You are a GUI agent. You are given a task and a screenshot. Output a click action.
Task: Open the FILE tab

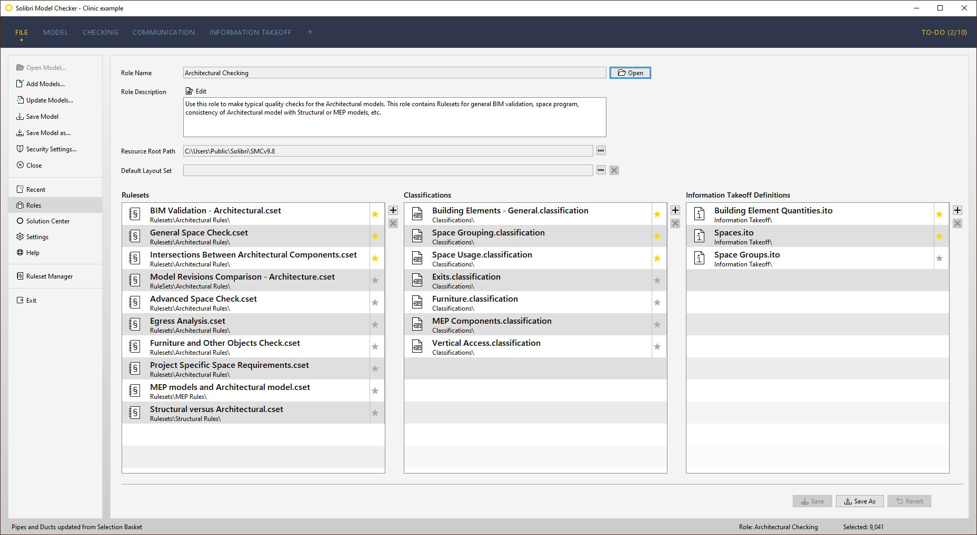click(x=22, y=32)
